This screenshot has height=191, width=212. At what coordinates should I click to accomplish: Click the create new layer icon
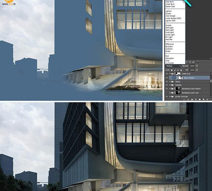(203, 99)
